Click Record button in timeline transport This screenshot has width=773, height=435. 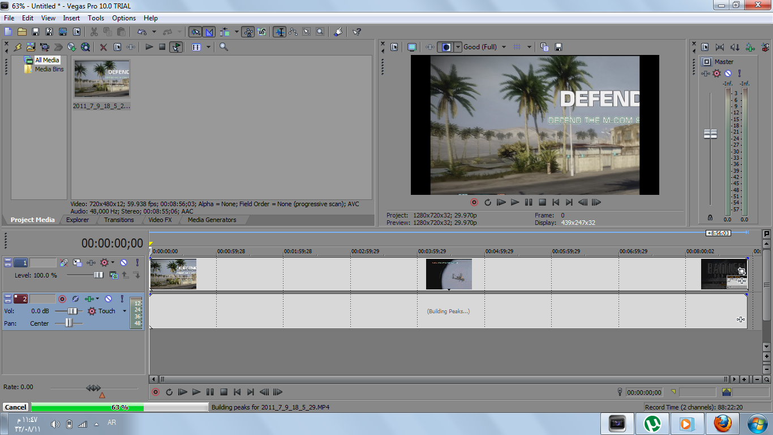click(156, 392)
